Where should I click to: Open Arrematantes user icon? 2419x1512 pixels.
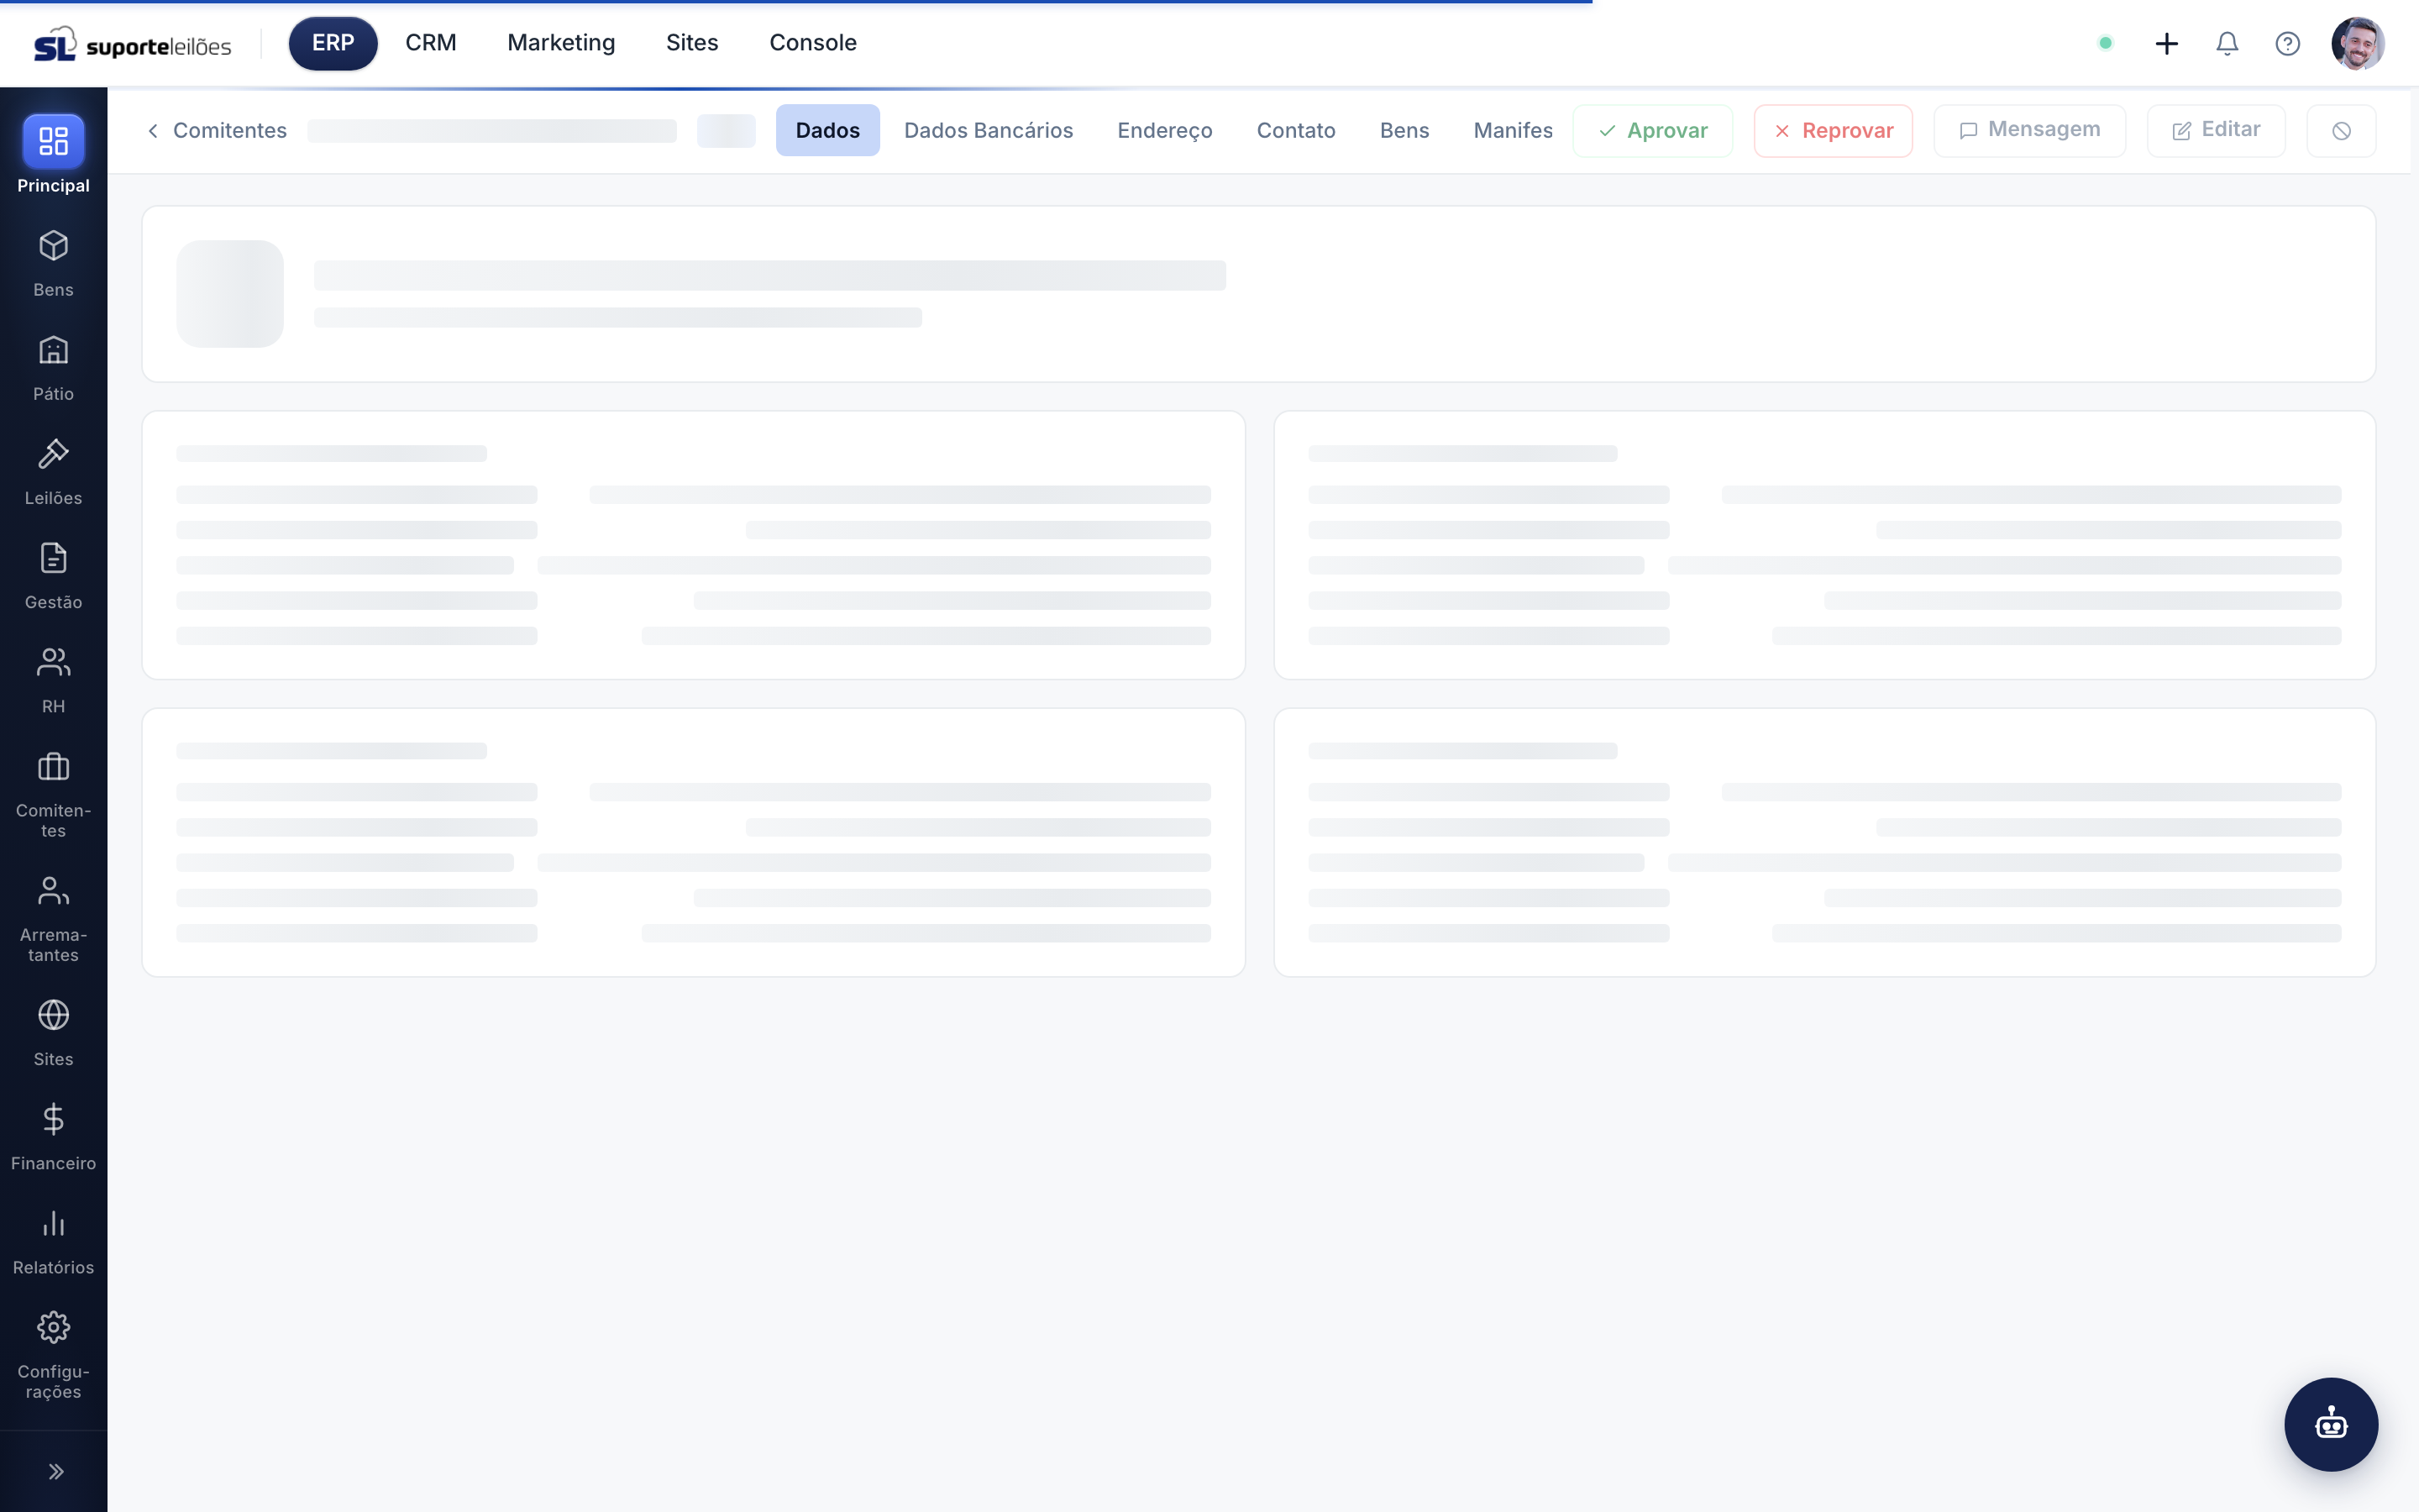click(53, 891)
